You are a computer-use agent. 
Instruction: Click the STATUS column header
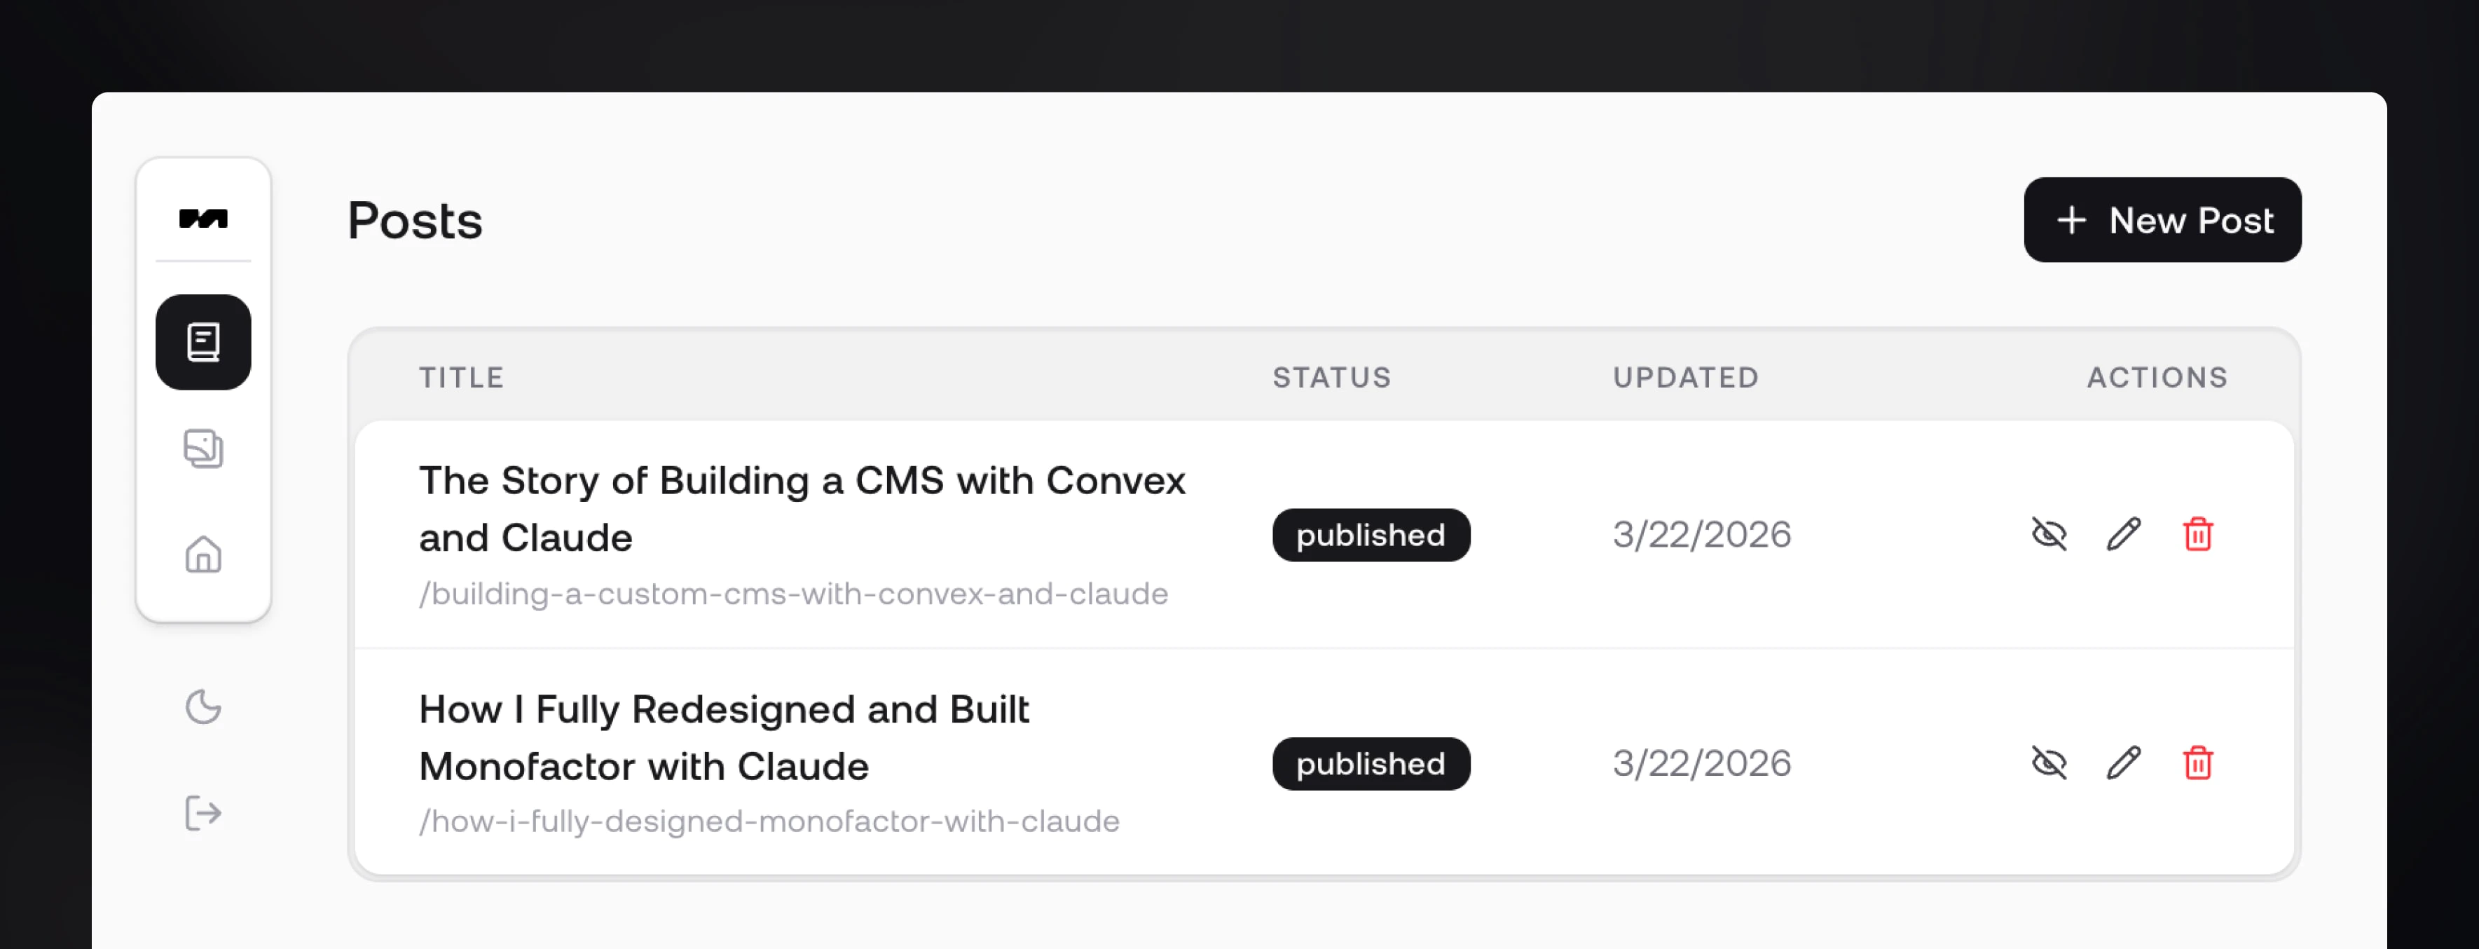1332,377
